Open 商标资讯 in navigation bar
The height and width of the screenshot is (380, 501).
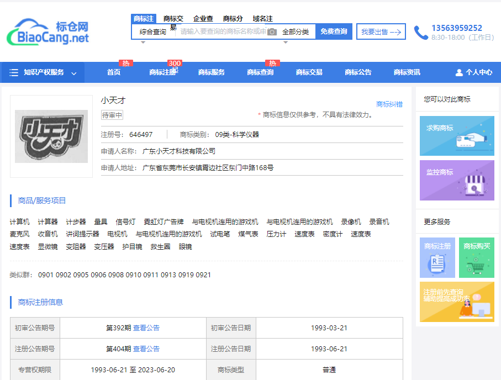[407, 72]
